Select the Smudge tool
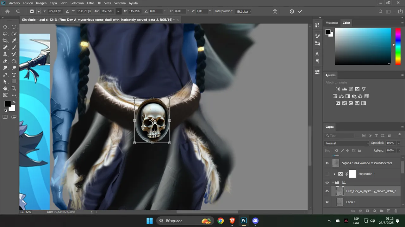The height and width of the screenshot is (227, 405). point(5,68)
